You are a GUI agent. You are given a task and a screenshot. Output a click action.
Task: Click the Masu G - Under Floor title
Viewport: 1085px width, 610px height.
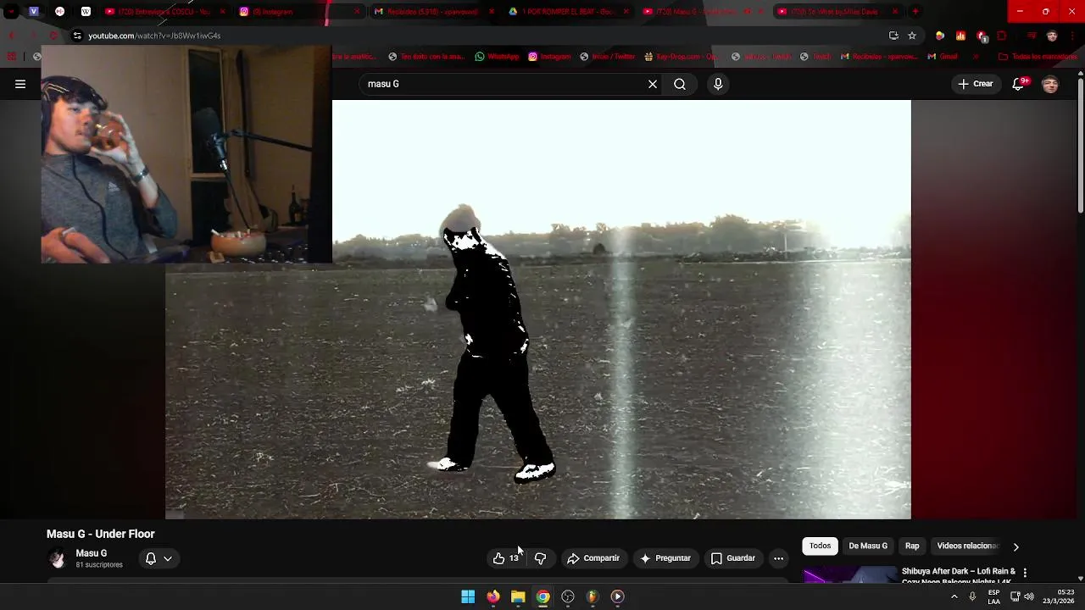100,534
